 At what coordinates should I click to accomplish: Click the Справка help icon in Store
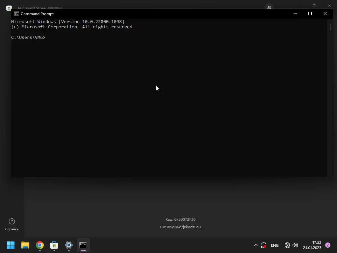tap(12, 224)
